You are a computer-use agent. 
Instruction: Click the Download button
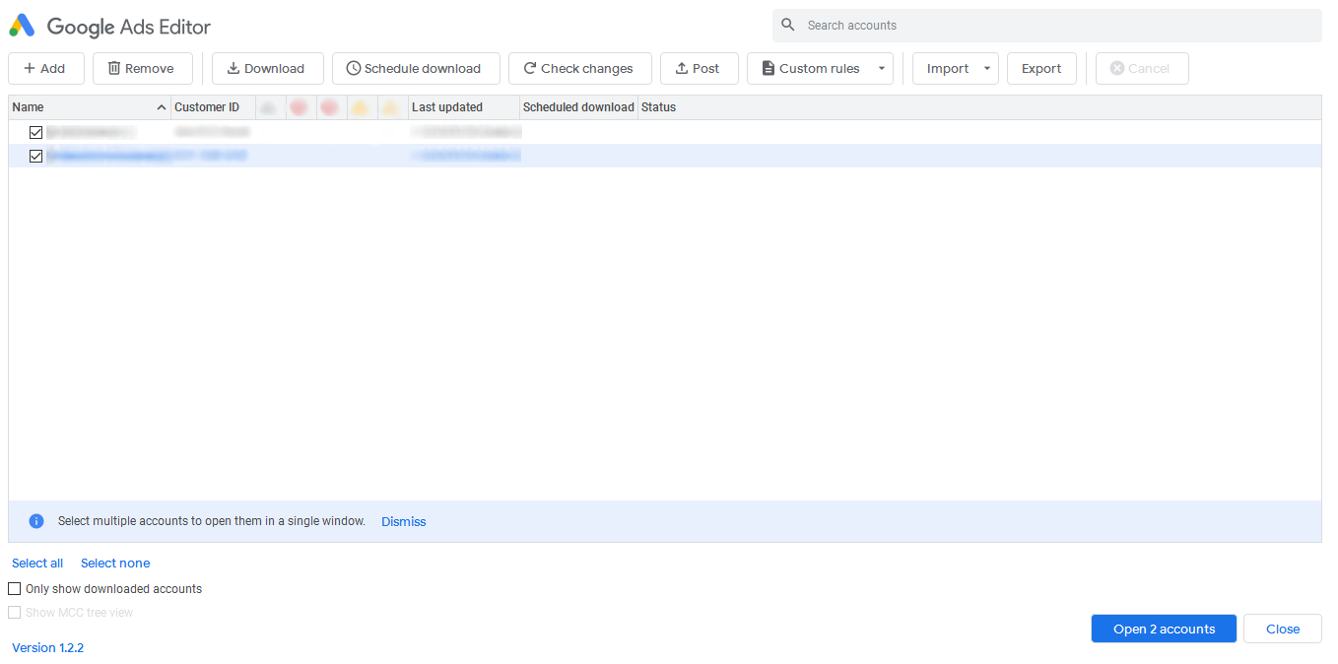point(267,69)
